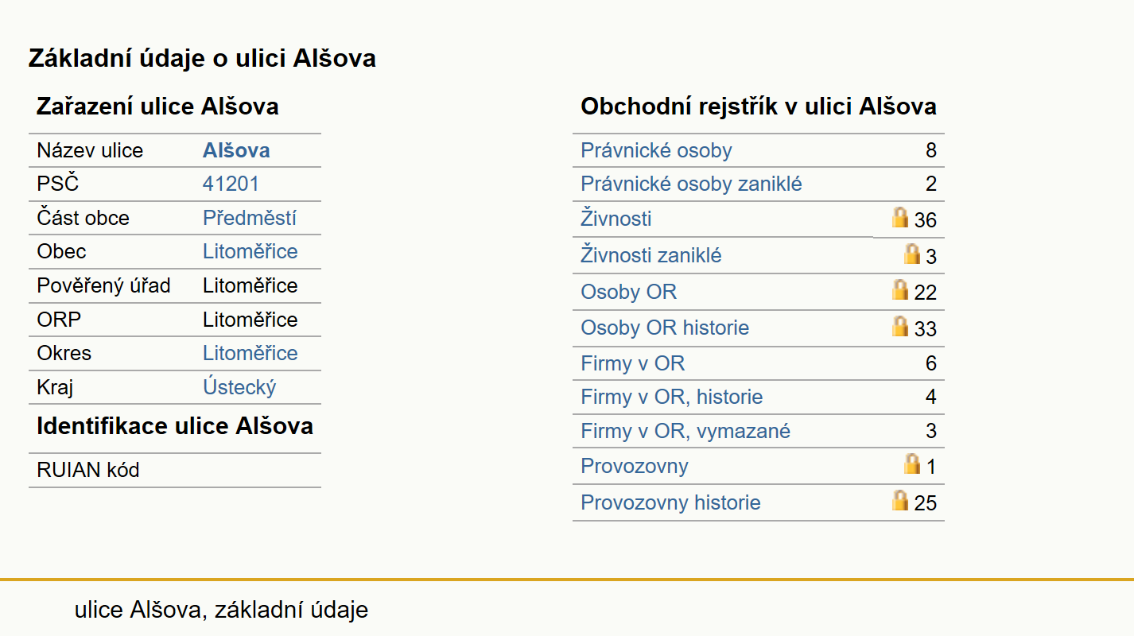Image resolution: width=1134 pixels, height=636 pixels.
Task: Open Litoměřice link in the Obec row
Action: click(250, 251)
